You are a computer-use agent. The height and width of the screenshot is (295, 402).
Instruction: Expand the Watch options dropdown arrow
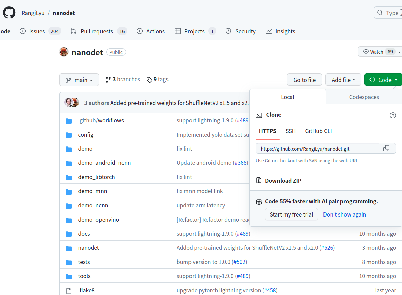399,52
